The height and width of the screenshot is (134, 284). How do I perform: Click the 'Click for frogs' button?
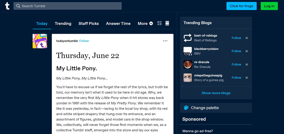[x=242, y=6]
